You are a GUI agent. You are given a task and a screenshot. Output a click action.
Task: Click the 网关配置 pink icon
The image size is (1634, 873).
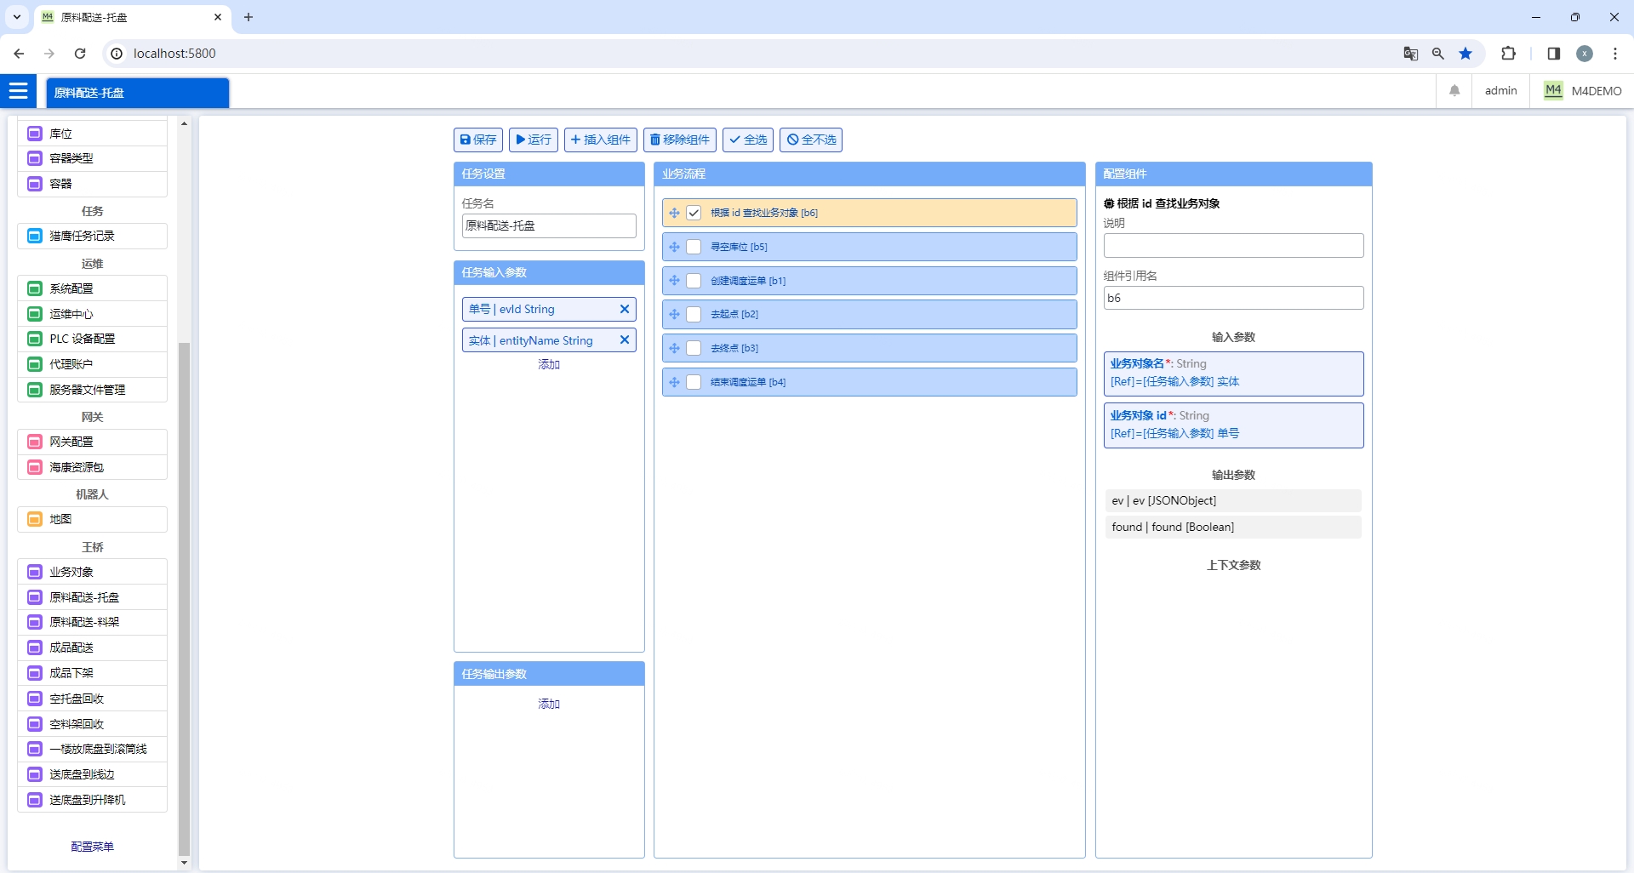point(35,442)
